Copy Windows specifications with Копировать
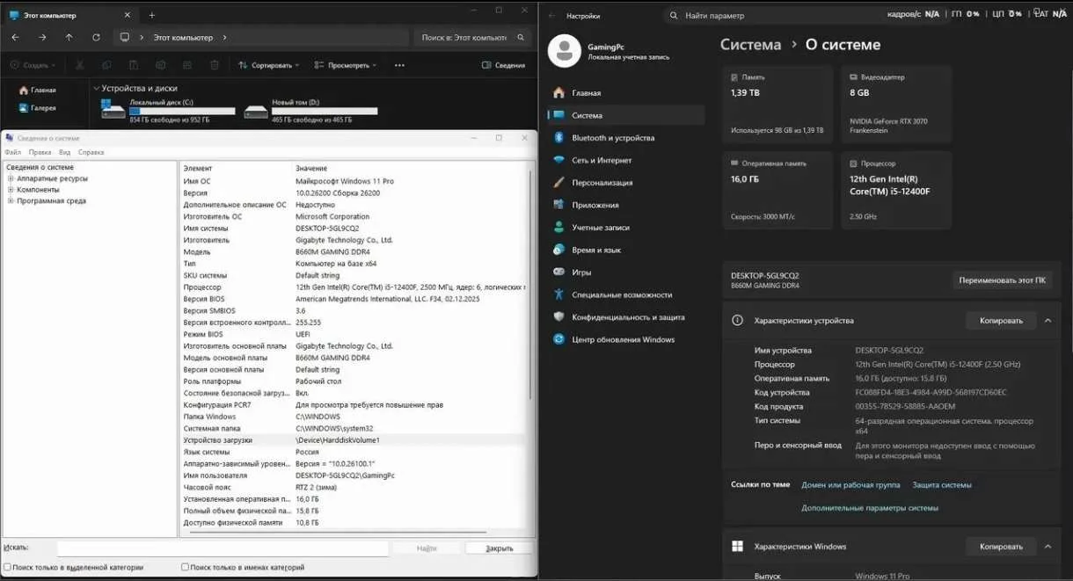 coord(1001,547)
